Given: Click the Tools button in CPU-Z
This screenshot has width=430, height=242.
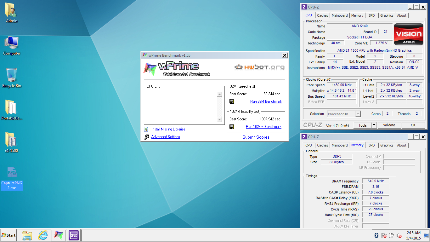Looking at the screenshot, I should coord(363,125).
